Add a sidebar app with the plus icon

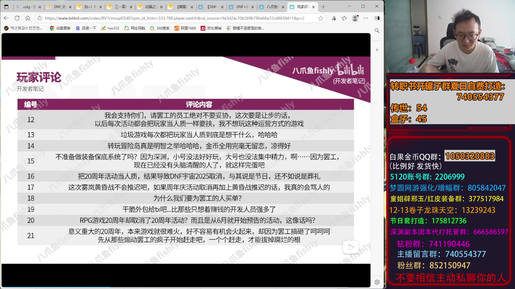tap(377, 50)
